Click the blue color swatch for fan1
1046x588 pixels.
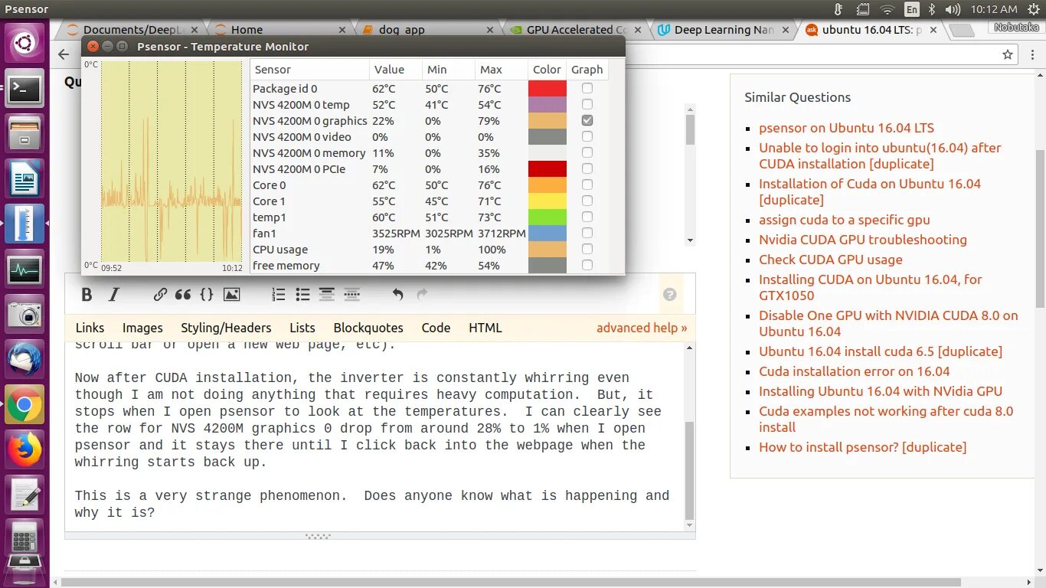coord(548,234)
